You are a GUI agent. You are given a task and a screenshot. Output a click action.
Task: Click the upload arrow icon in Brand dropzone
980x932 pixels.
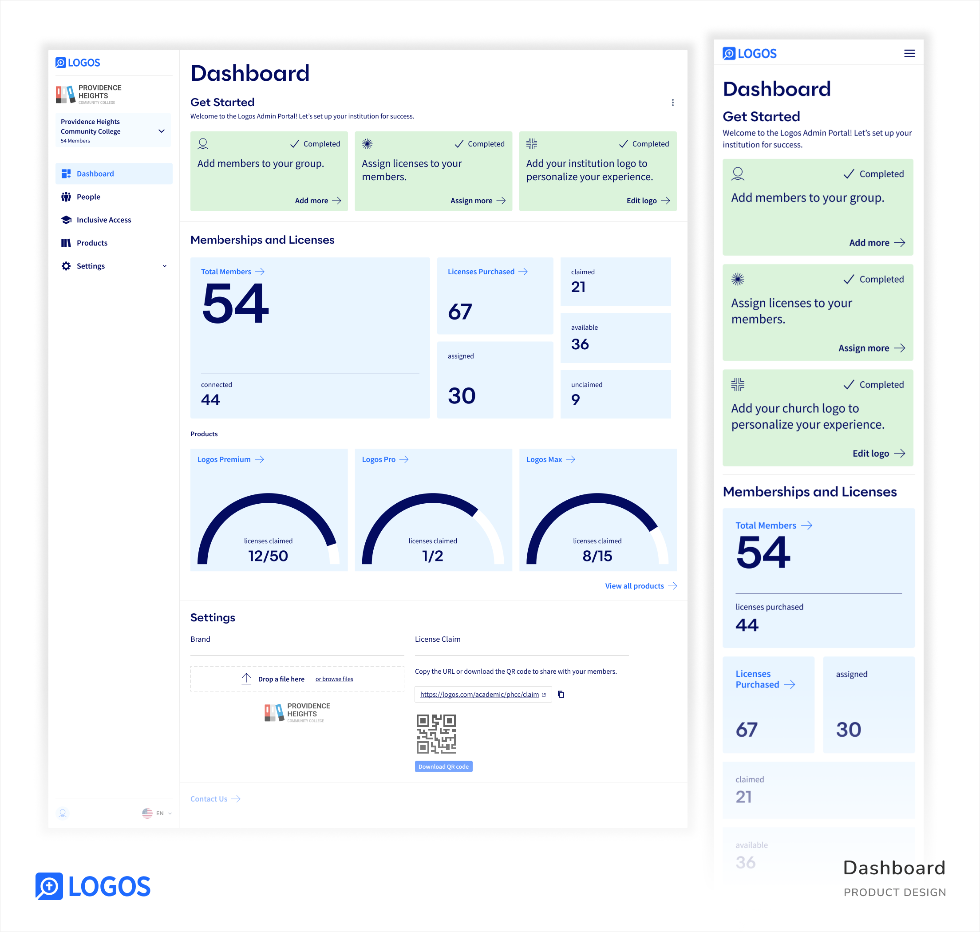click(246, 679)
